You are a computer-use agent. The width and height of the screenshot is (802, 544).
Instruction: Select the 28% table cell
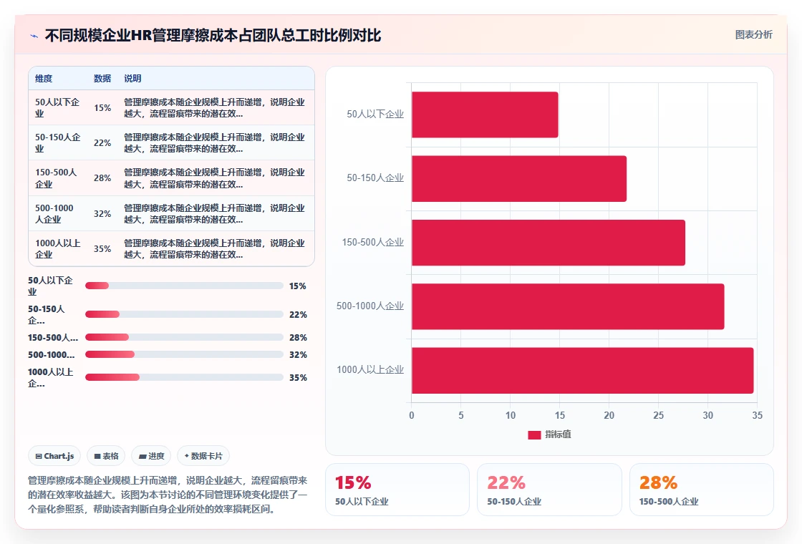102,178
